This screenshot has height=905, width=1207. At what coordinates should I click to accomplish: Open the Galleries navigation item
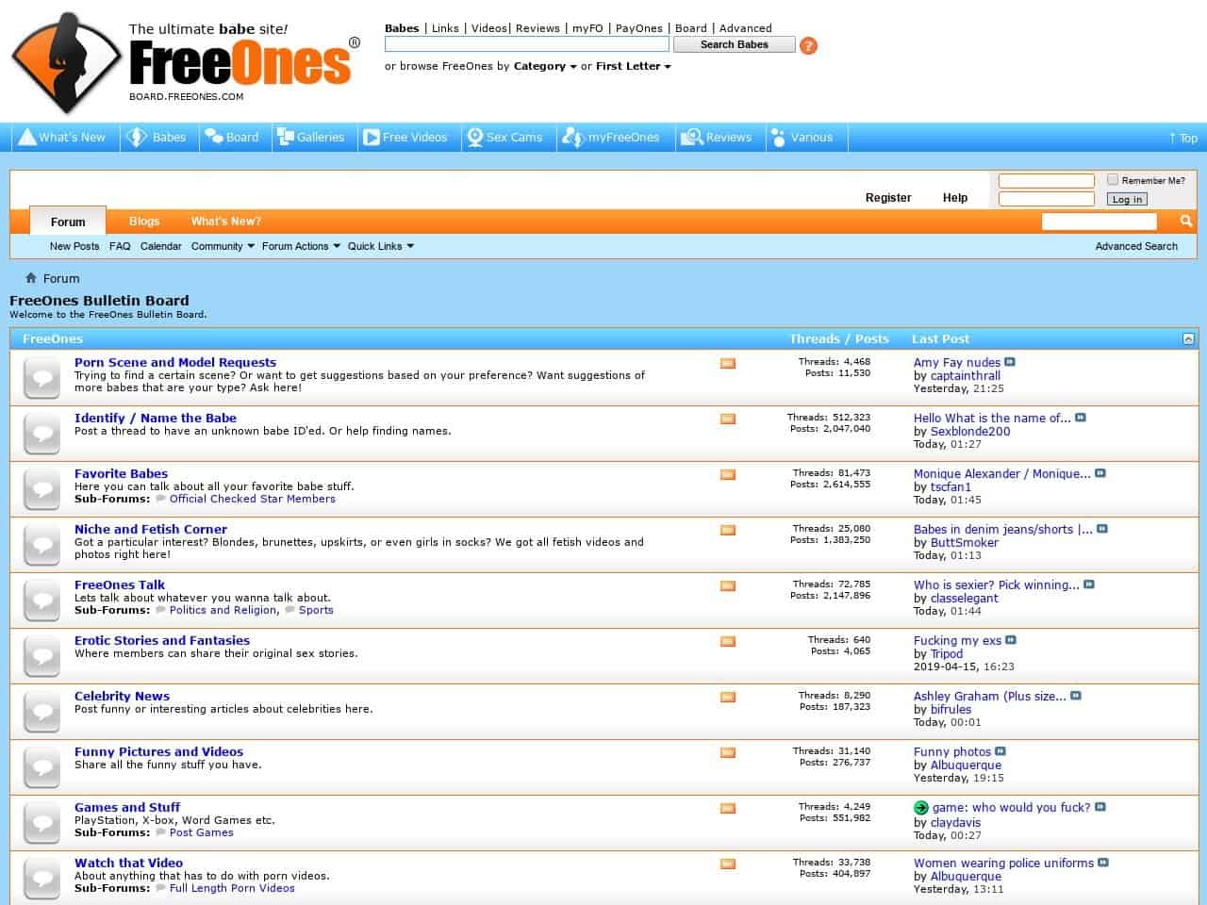[310, 137]
